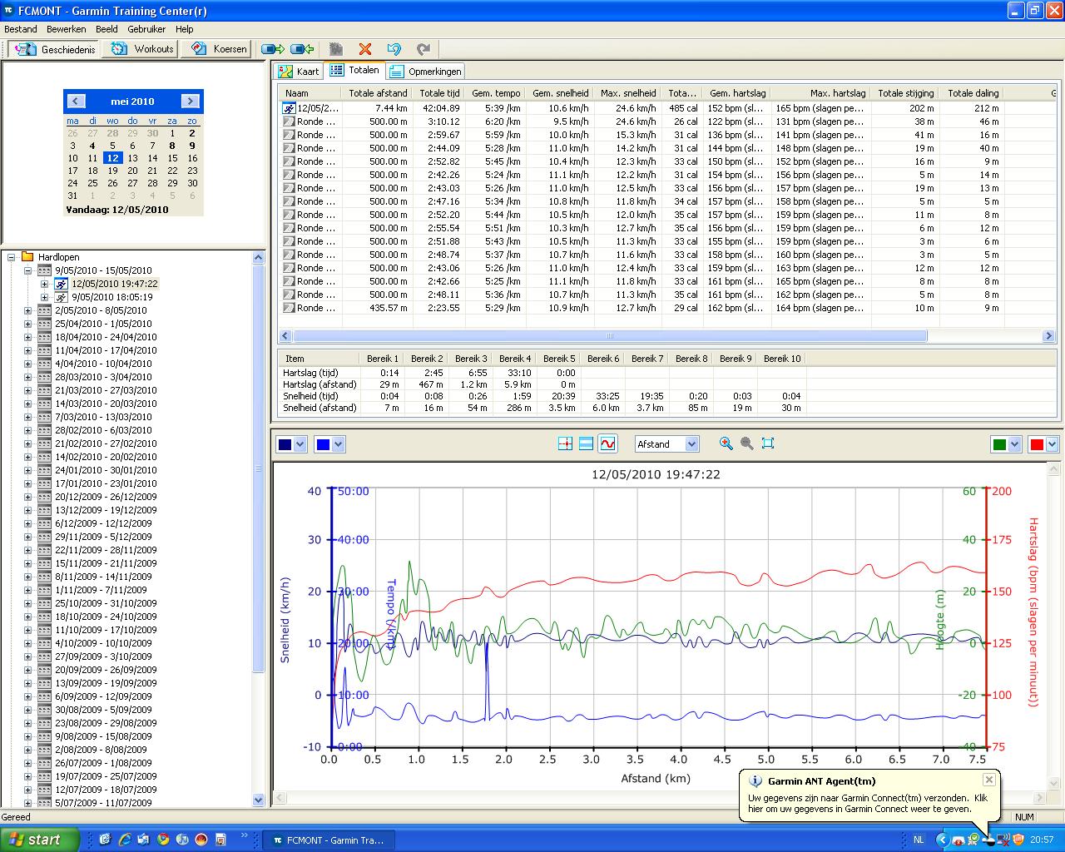1065x852 pixels.
Task: Click the Hardlopen folder icon in the tree
Action: click(x=27, y=257)
